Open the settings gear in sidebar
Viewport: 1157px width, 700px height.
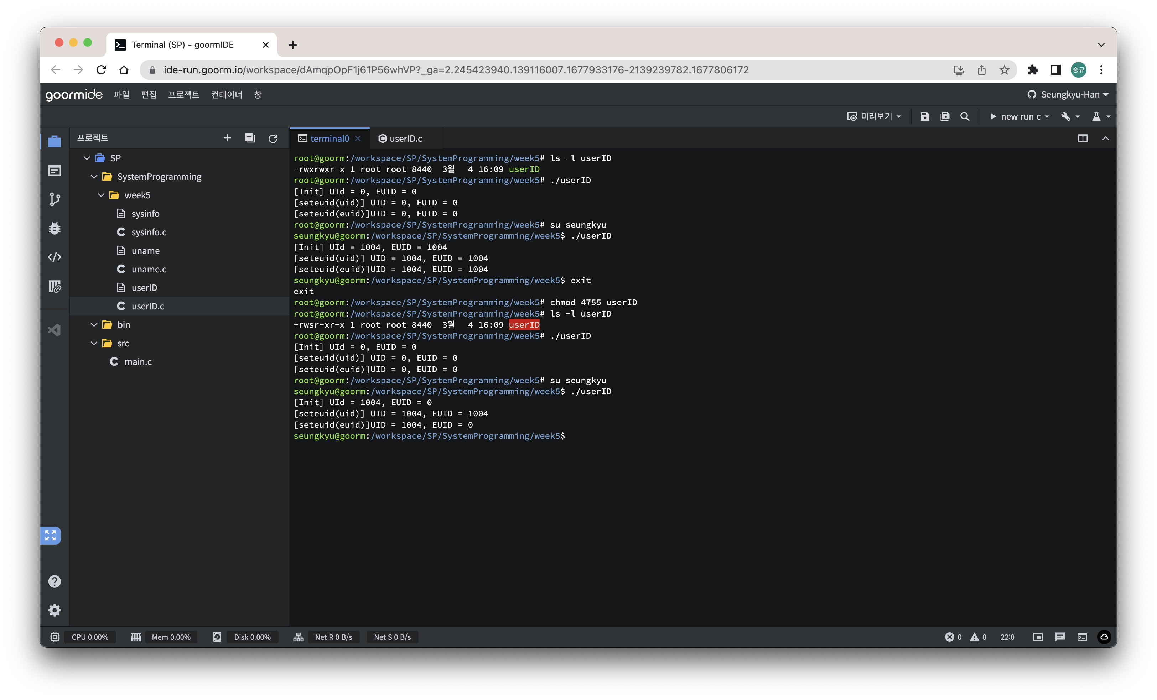click(55, 610)
